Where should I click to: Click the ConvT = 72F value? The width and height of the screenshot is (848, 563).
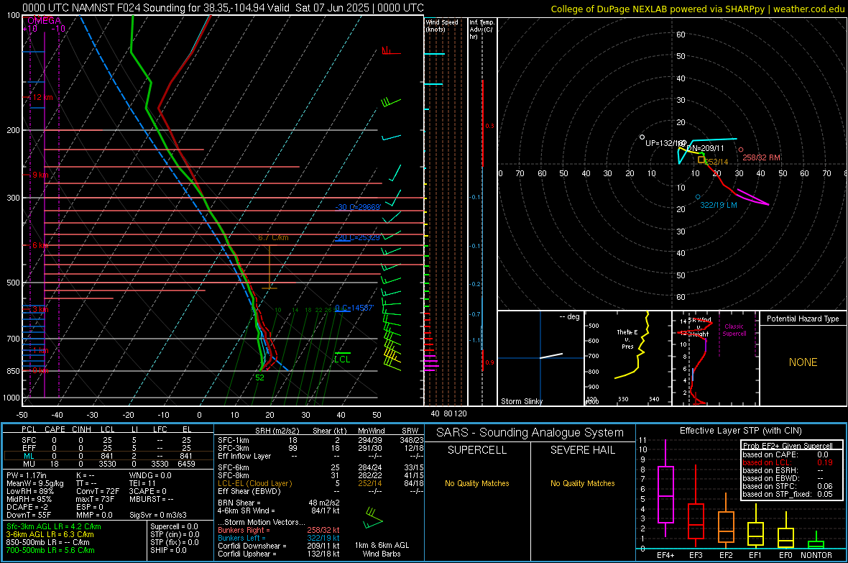(x=98, y=491)
